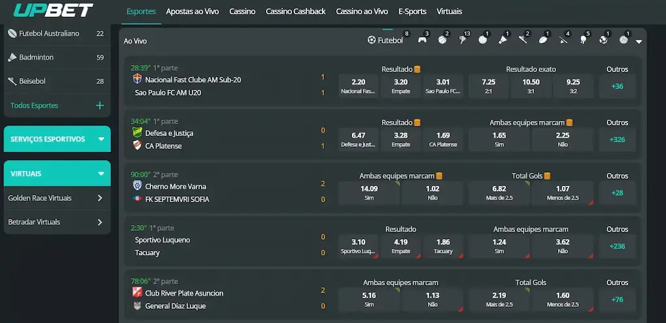This screenshot has height=323, width=666.
Task: Bet 3.10 on Sportivo Luqueno
Action: tap(358, 246)
